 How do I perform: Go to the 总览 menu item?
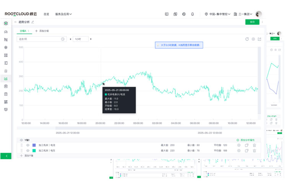pyautogui.click(x=46, y=14)
